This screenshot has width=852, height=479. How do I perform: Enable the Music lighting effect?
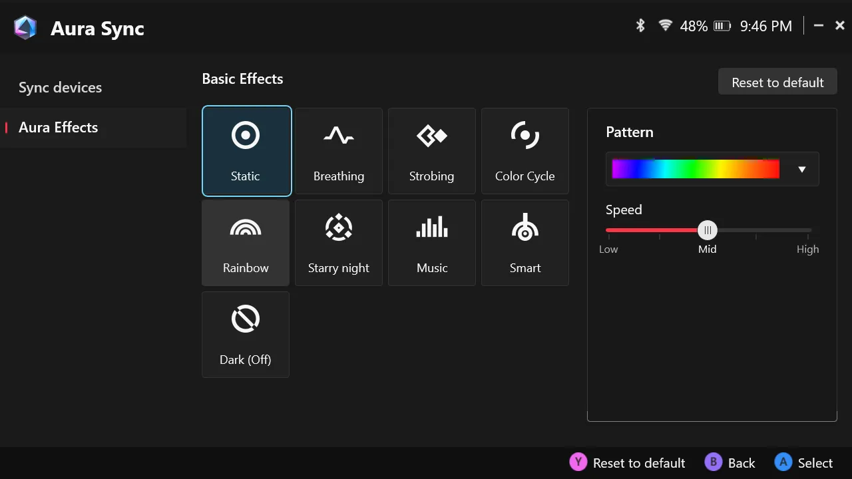coord(432,243)
